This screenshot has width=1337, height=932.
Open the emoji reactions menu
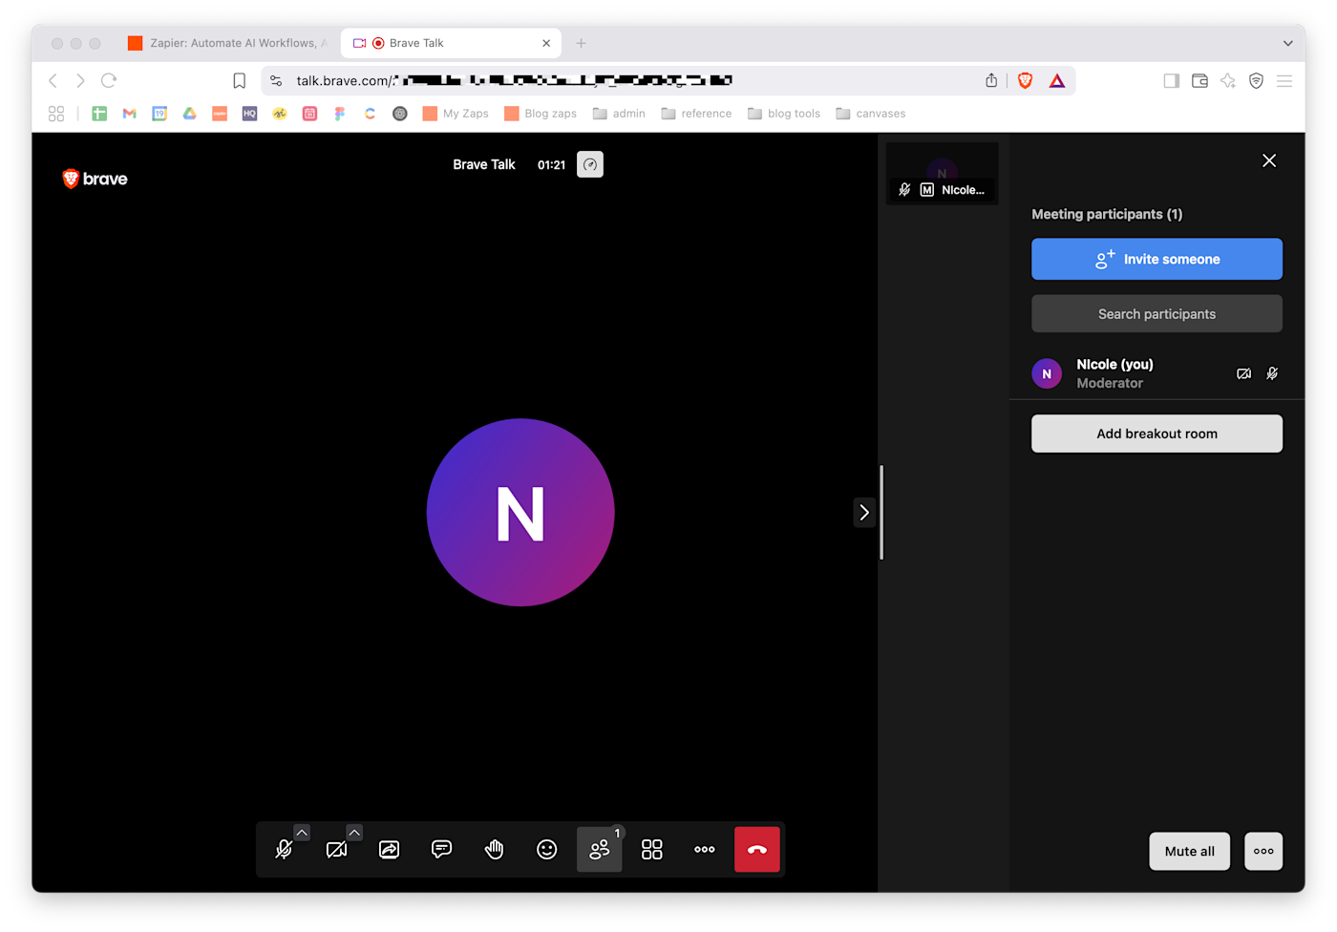click(x=546, y=850)
